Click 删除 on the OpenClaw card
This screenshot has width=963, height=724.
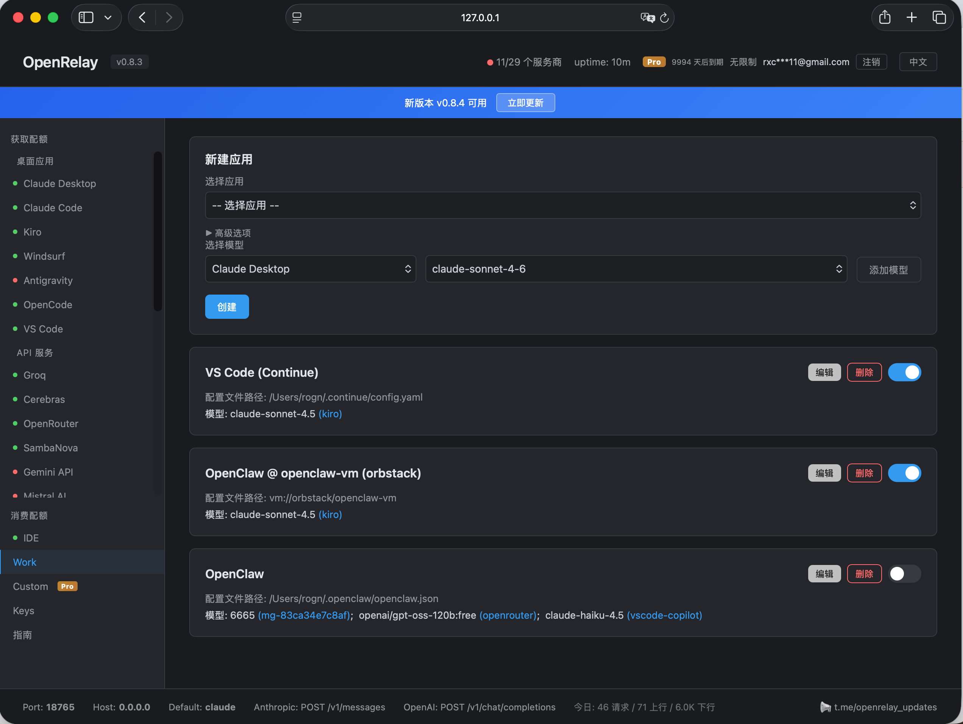pyautogui.click(x=864, y=573)
